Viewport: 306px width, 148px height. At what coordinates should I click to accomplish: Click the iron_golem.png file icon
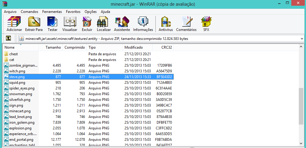6,122
